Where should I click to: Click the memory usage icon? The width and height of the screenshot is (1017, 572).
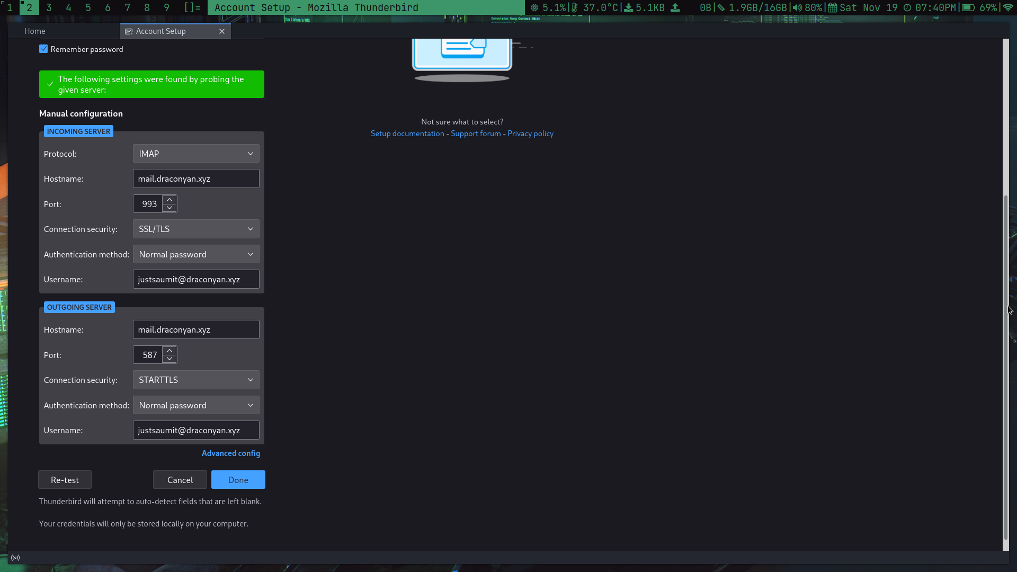[x=721, y=8]
